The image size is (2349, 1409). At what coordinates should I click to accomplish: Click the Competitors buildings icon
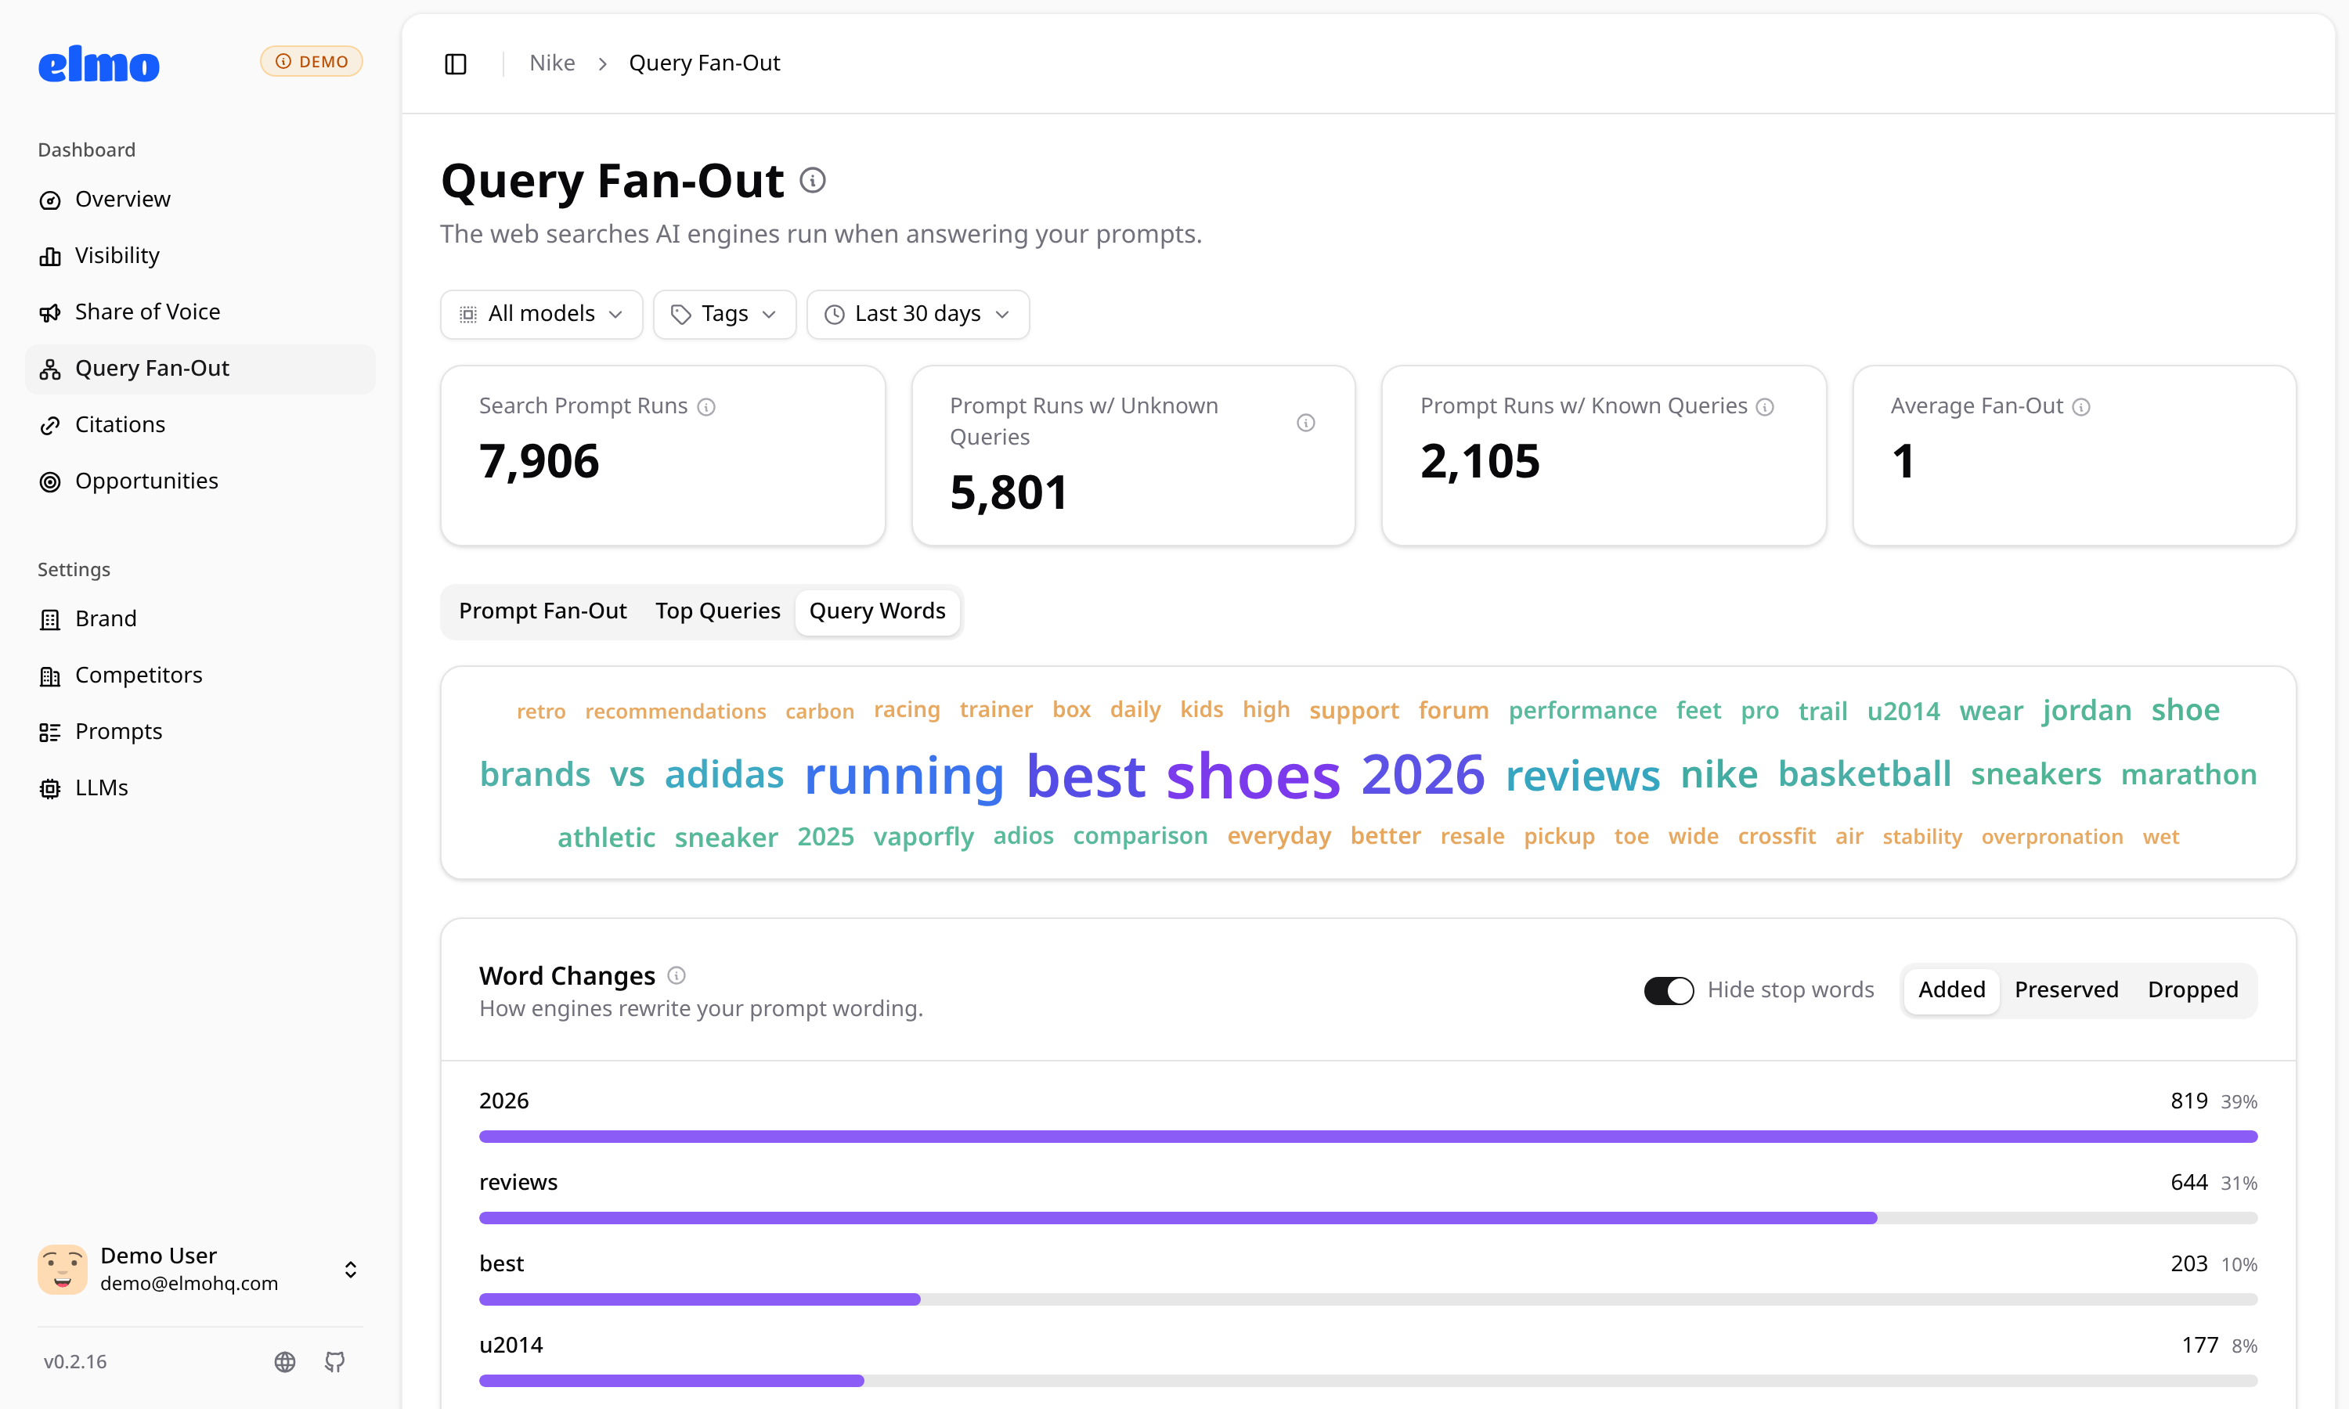click(x=50, y=676)
